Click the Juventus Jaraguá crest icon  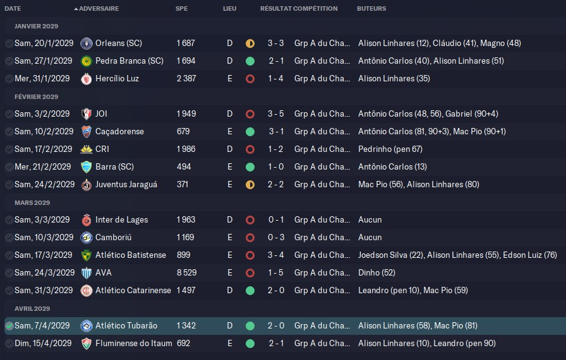87,185
